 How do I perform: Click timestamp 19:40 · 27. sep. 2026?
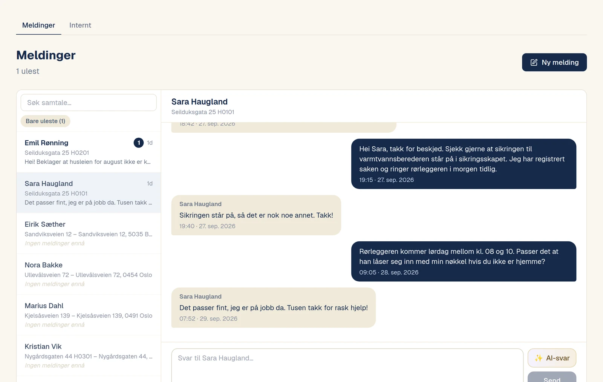pos(207,226)
